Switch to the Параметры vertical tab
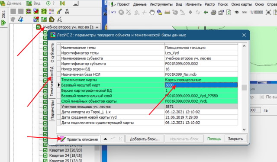The image size is (277, 162). click(x=52, y=110)
